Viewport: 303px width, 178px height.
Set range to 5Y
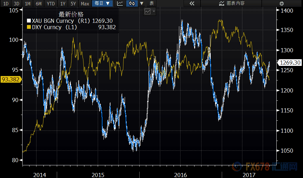tap(73, 3)
